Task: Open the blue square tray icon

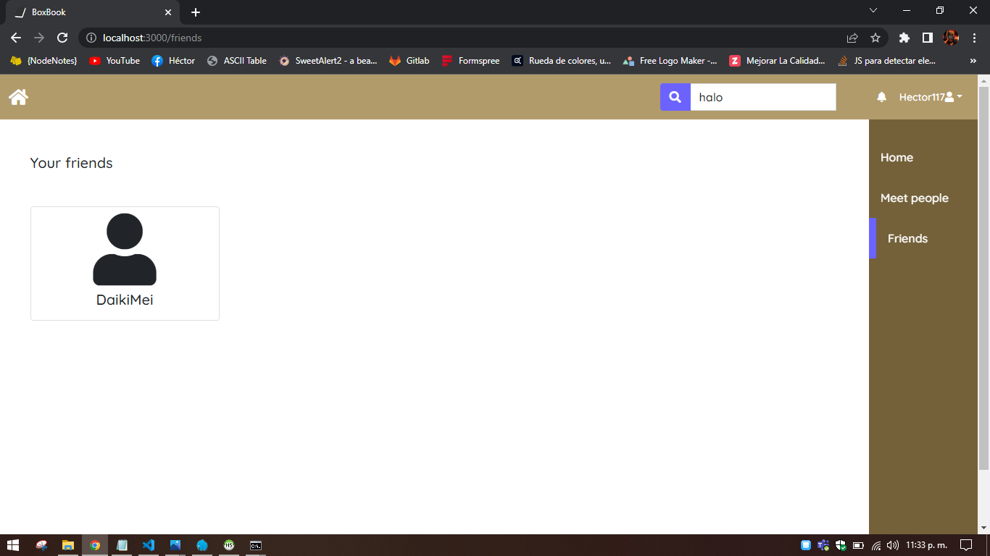Action: (806, 545)
